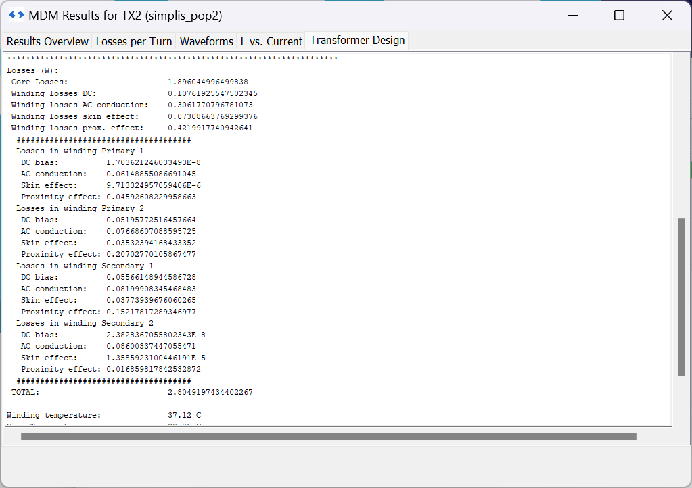Switch to the Results Overview tab
This screenshot has width=692, height=488.
pos(47,41)
